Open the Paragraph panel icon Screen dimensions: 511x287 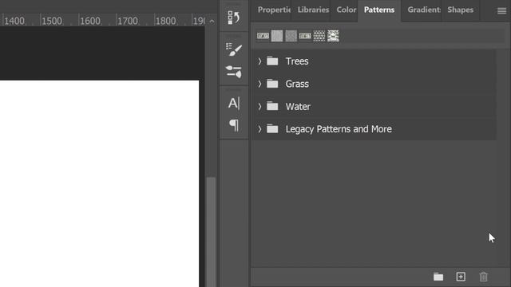tap(234, 125)
